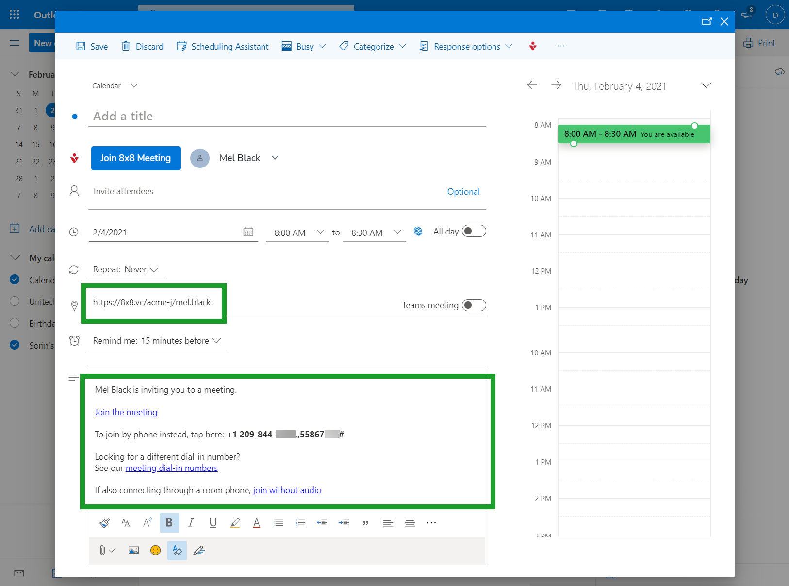Check the Birthdays calendar checkbox
Image resolution: width=789 pixels, height=586 pixels.
click(15, 323)
